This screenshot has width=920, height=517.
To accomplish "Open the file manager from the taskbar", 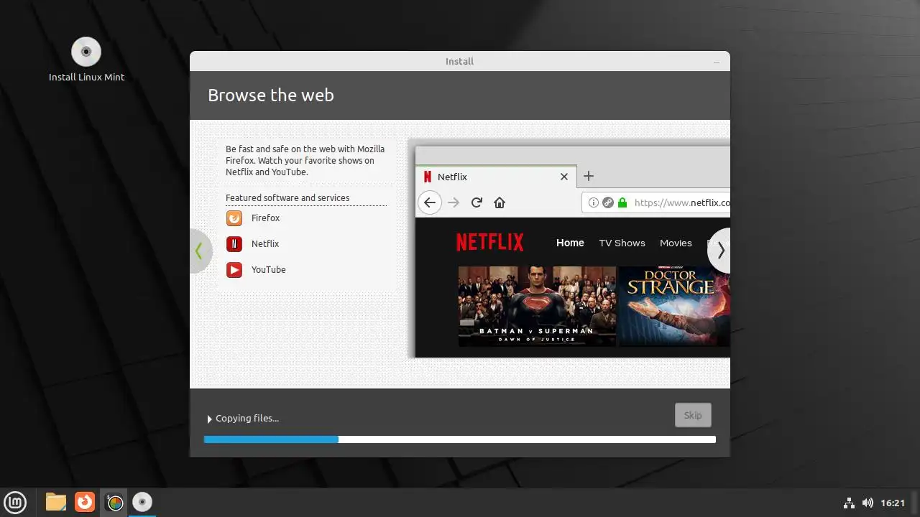I will [56, 502].
